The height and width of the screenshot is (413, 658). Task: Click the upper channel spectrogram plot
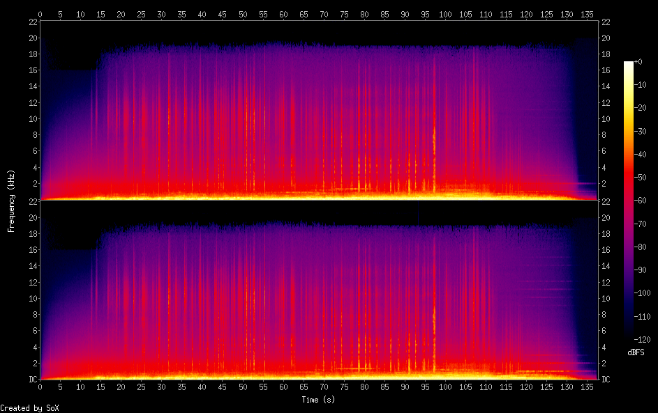tap(318, 111)
